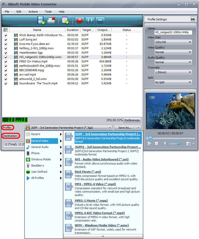Stop the preview video playback

click(156, 143)
